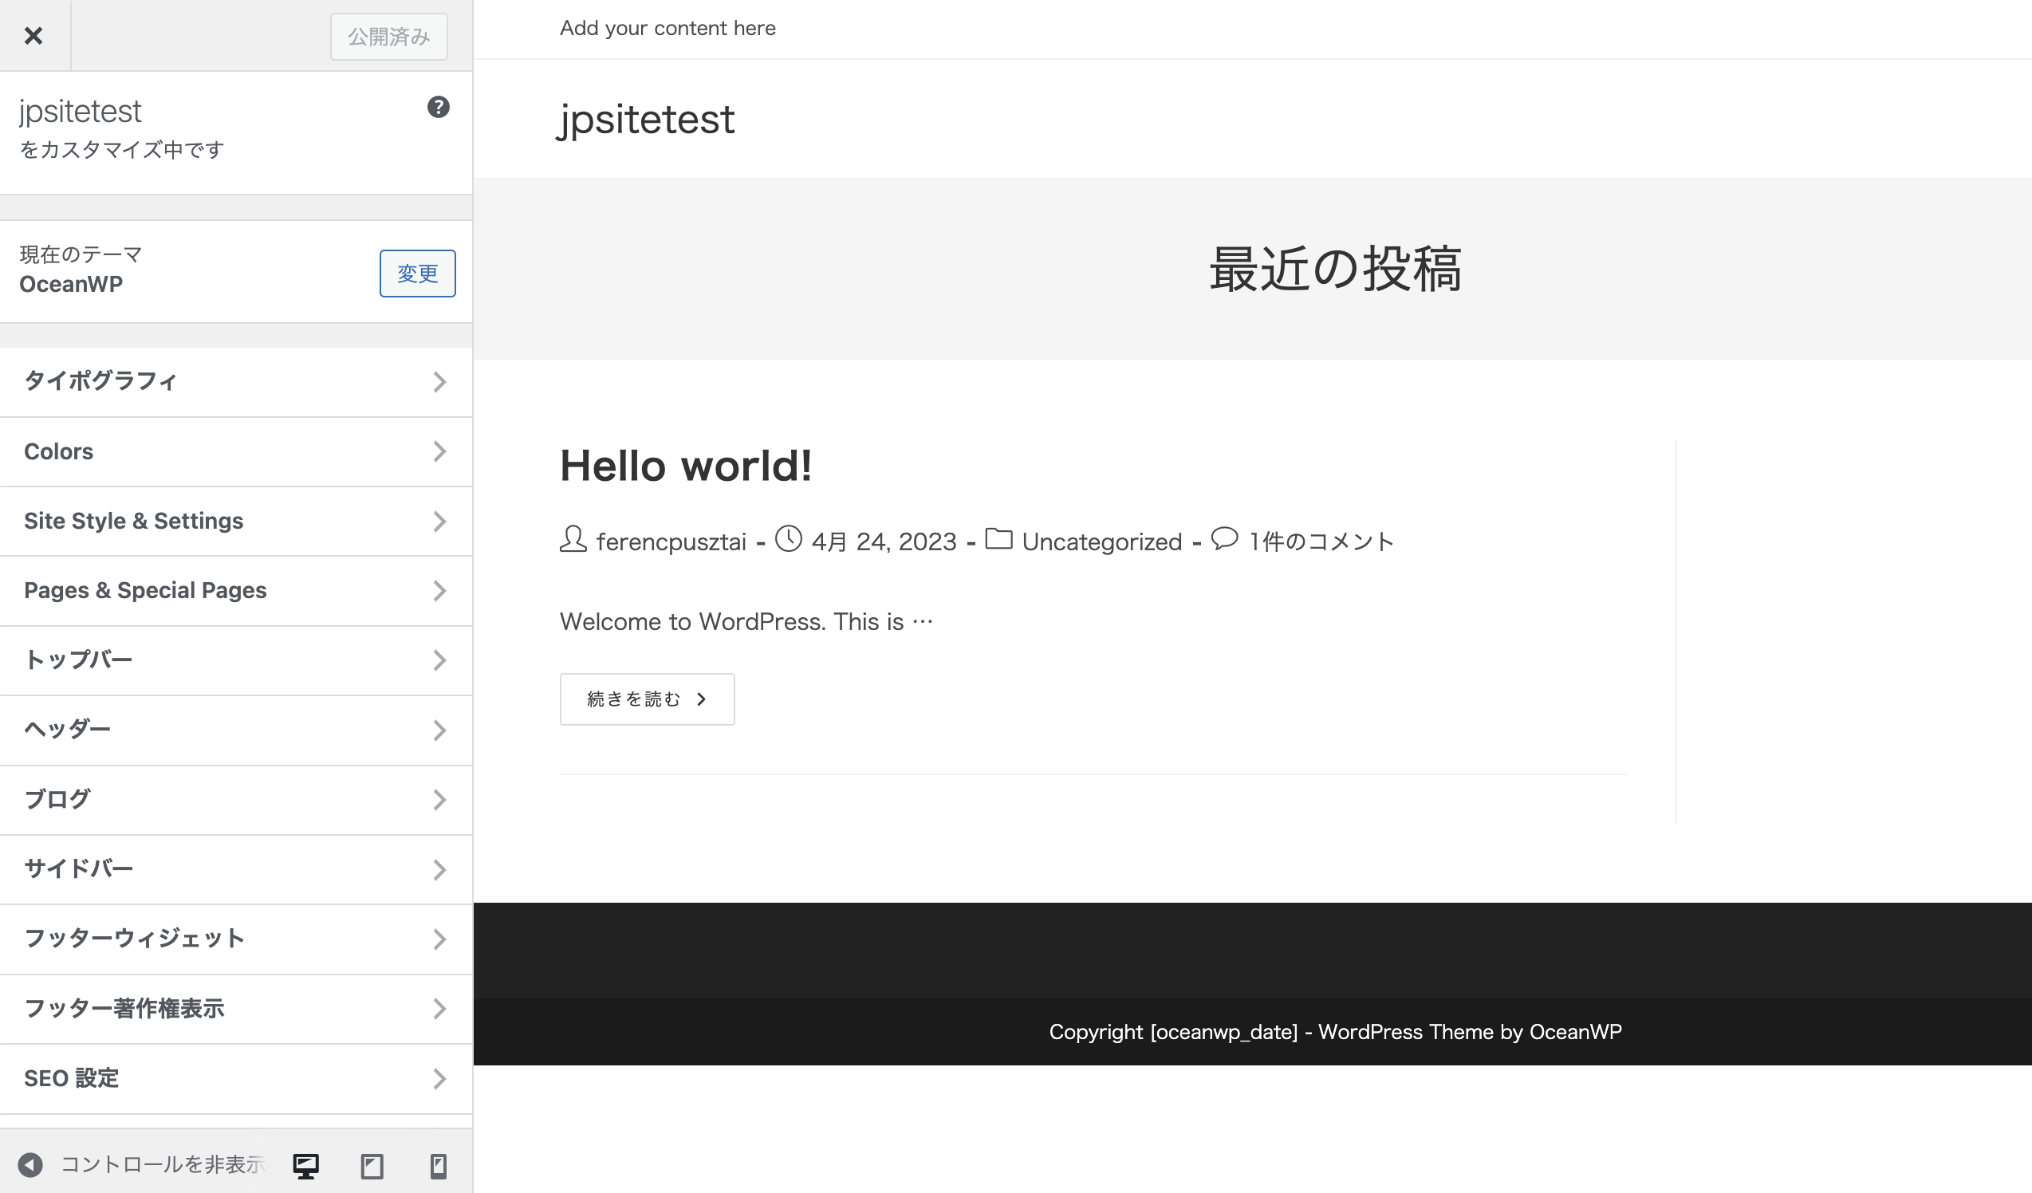
Task: Switch to tablet preview mode
Action: pos(372,1165)
